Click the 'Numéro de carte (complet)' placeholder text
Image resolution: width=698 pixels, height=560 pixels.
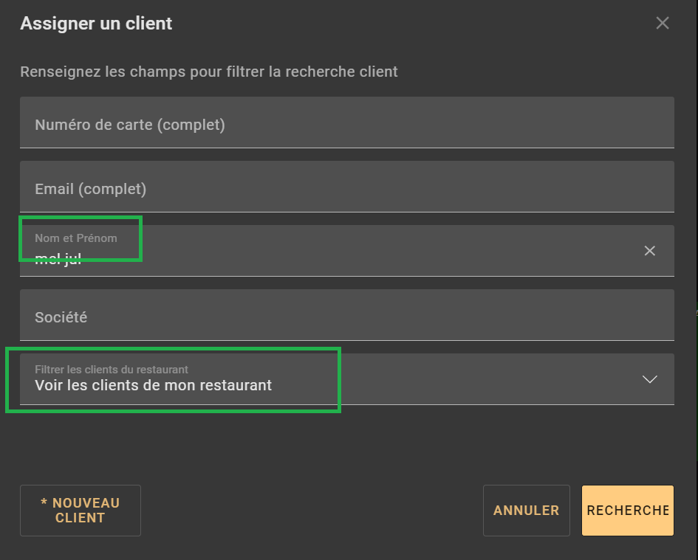coord(130,125)
